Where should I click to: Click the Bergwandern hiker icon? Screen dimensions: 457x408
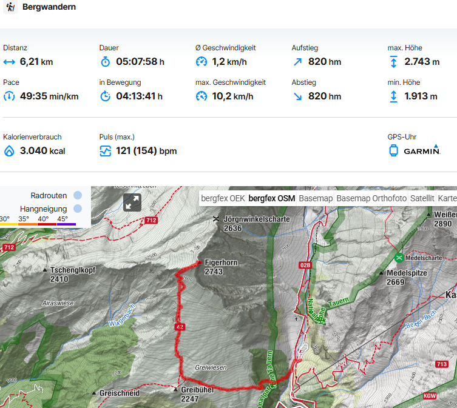(10, 7)
